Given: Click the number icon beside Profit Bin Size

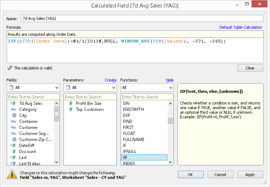Looking at the screenshot, I should click(x=71, y=103).
